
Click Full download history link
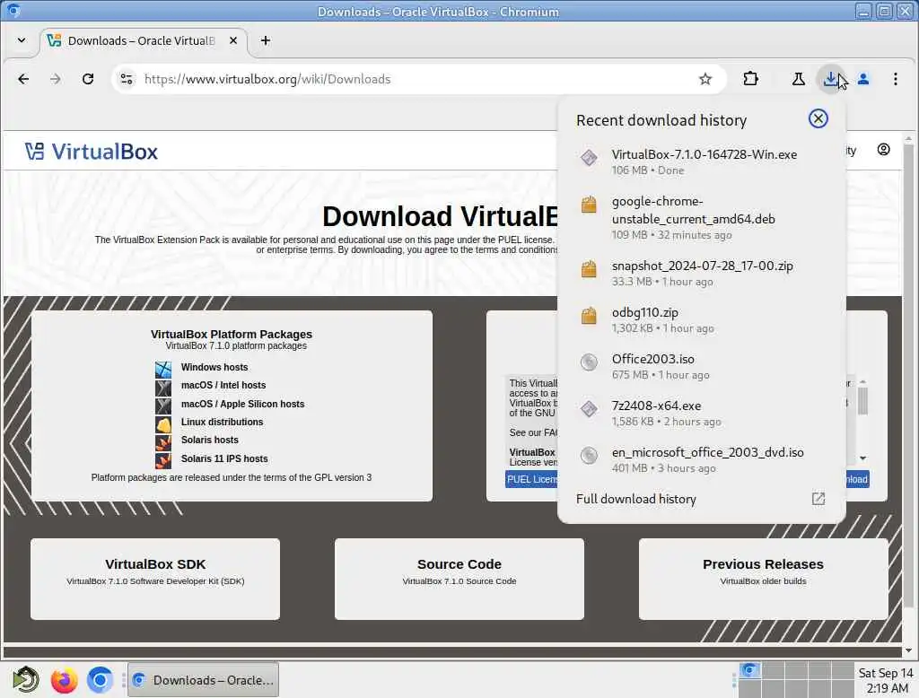[636, 499]
